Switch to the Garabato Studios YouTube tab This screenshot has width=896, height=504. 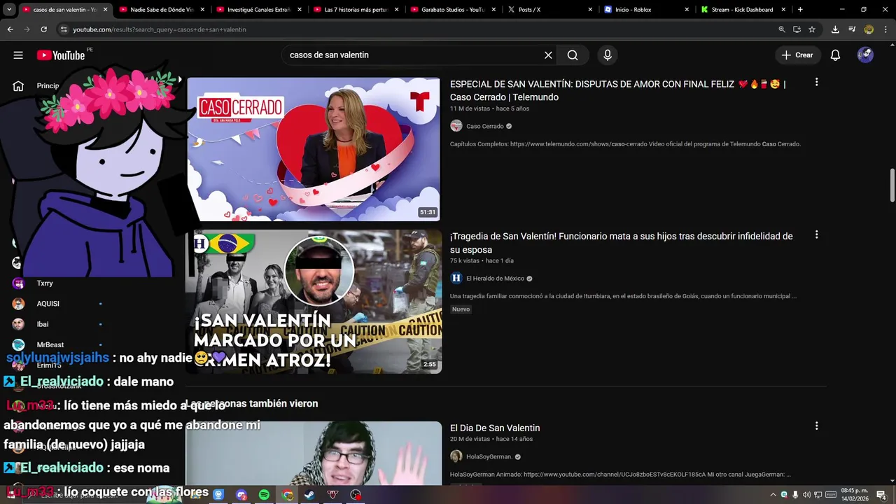pos(451,10)
